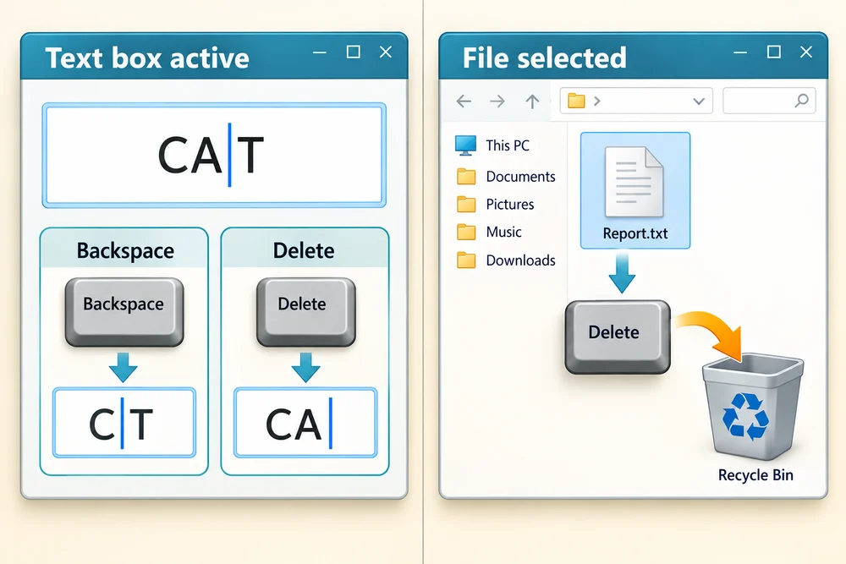Image resolution: width=846 pixels, height=564 pixels.
Task: Click the Downloads folder icon
Action: tap(466, 260)
